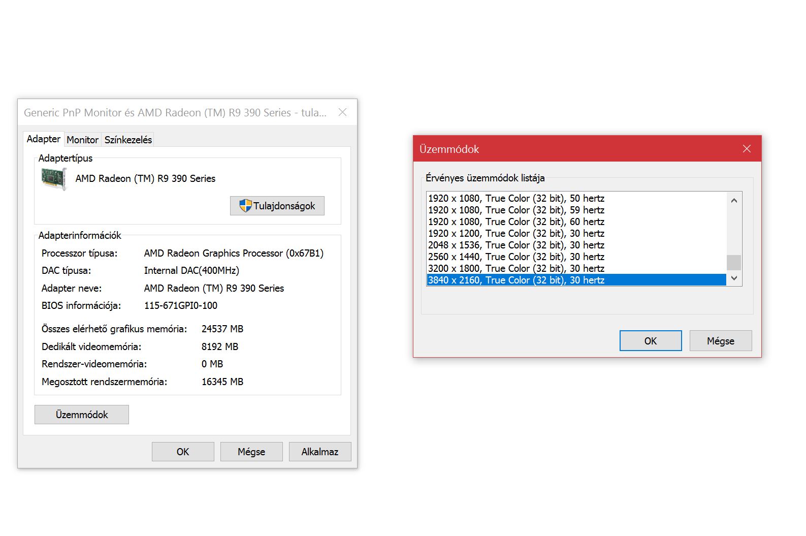Click the DAC típusa label

[x=66, y=270]
